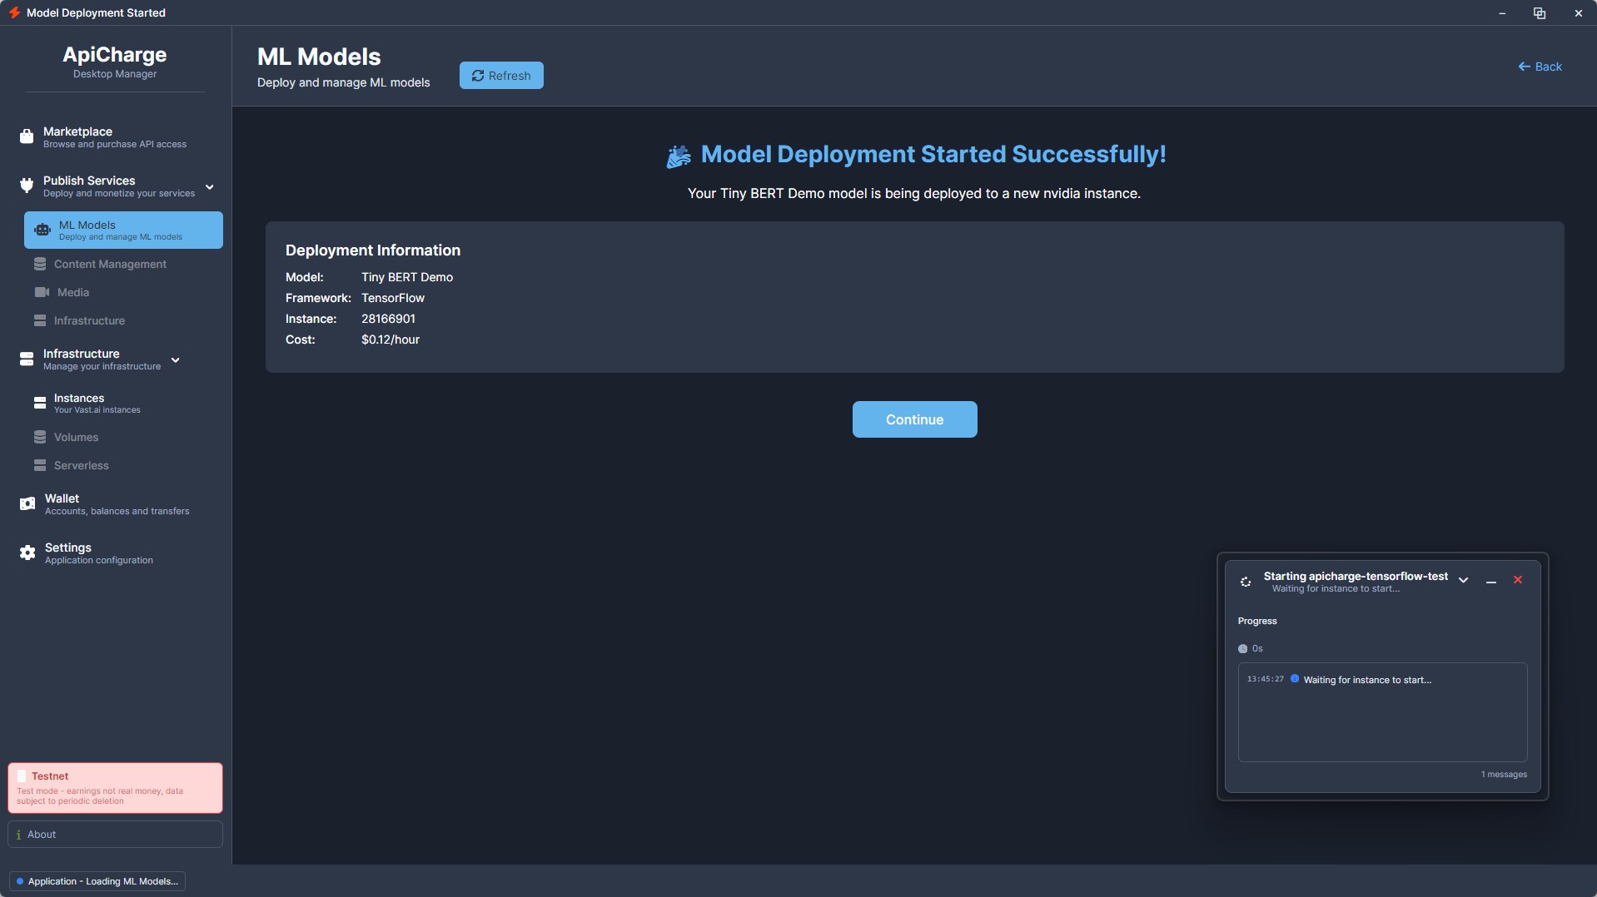The height and width of the screenshot is (897, 1597).
Task: Open the apicharge-tensorflow-test popup dropdown
Action: click(1464, 580)
